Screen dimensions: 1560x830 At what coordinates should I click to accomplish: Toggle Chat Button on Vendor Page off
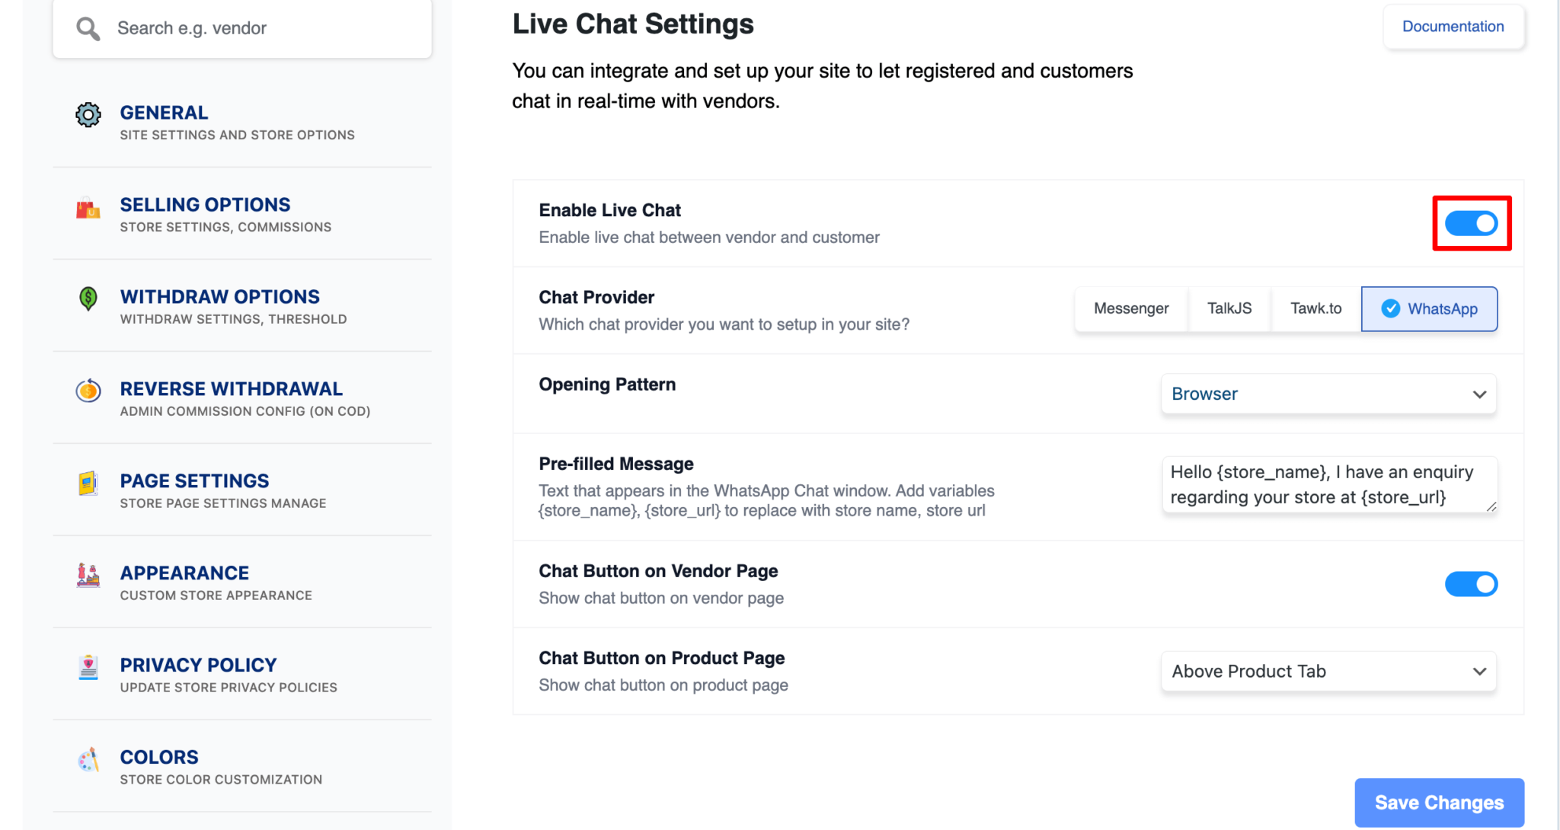pos(1471,584)
